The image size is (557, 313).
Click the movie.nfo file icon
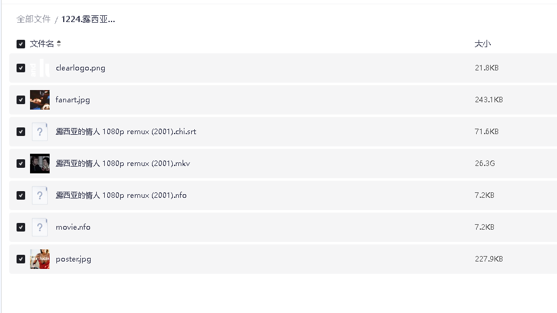tap(40, 227)
